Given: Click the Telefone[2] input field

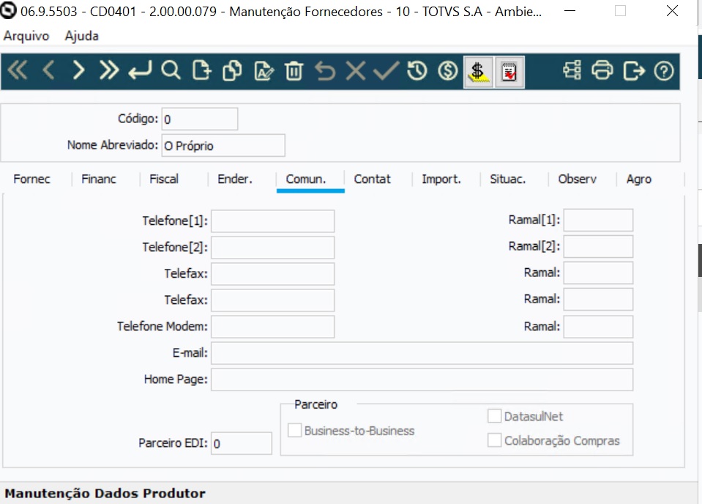Looking at the screenshot, I should click(272, 248).
